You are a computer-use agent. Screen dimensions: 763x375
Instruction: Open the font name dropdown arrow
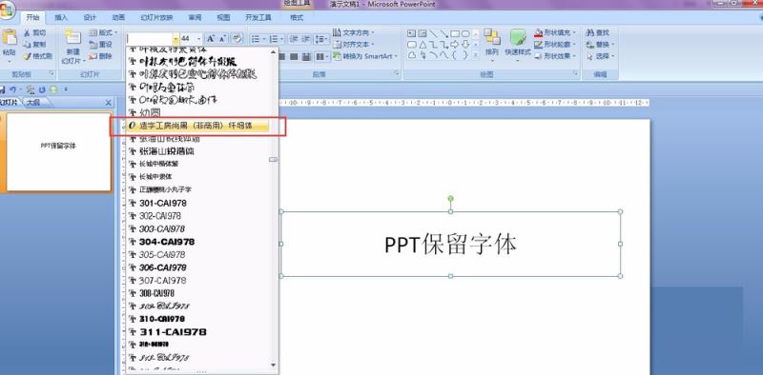pos(175,38)
